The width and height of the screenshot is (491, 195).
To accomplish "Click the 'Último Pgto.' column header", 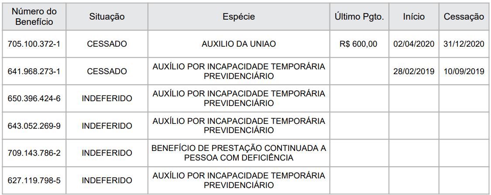I will point(359,17).
